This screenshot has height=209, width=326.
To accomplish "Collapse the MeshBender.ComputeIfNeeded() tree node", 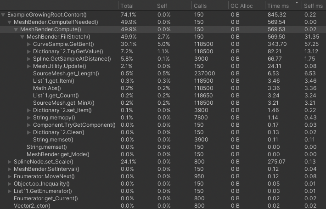I will pos(10,22).
